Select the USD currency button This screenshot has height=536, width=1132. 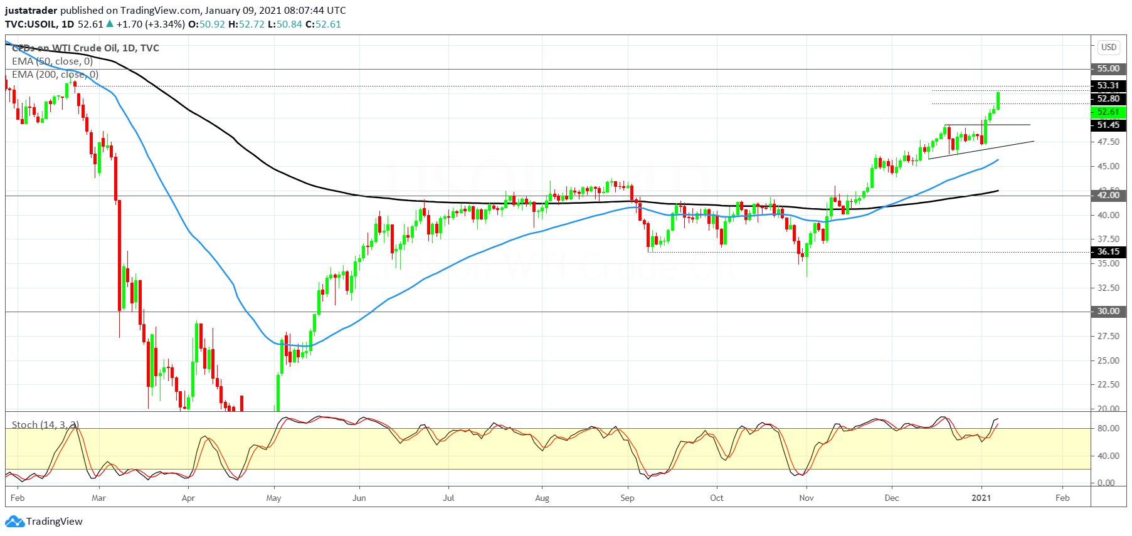click(x=1109, y=47)
